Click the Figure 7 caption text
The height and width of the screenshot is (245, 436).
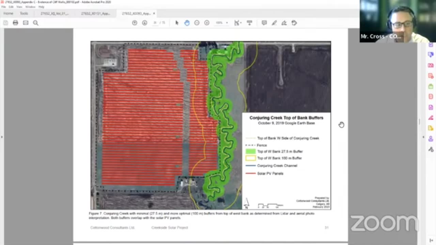[202, 215]
